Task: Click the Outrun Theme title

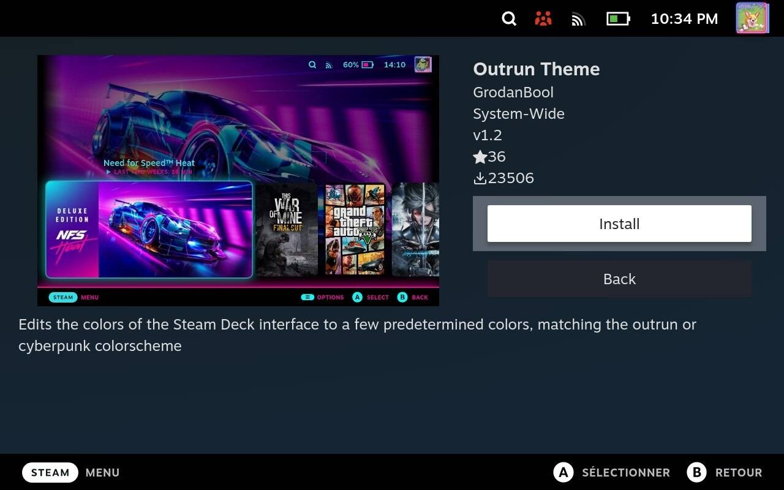Action: 537,69
